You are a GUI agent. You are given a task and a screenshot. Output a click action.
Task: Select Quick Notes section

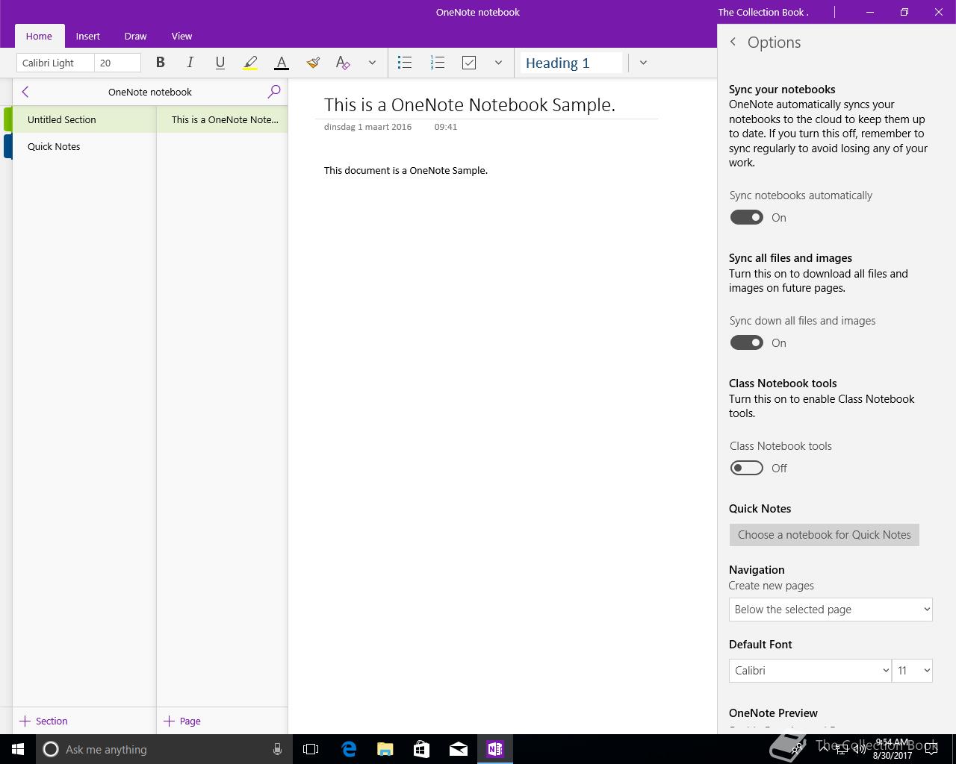click(x=84, y=146)
